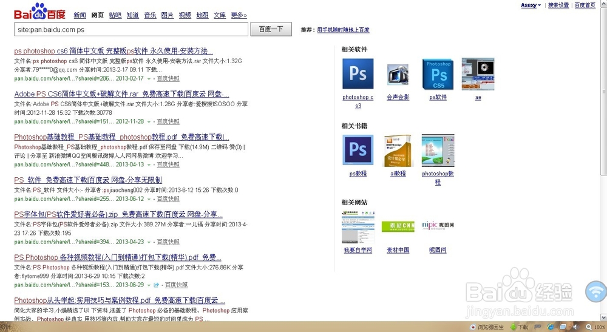
Task: Open the 素材中国 site logo
Action: (x=398, y=226)
